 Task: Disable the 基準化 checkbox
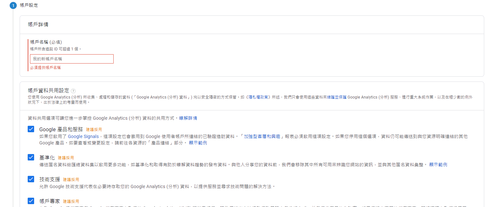(31, 157)
